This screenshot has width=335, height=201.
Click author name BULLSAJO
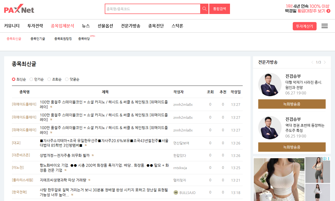point(187,193)
